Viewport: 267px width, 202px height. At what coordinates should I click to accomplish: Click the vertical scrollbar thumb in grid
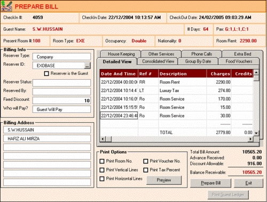256,78
